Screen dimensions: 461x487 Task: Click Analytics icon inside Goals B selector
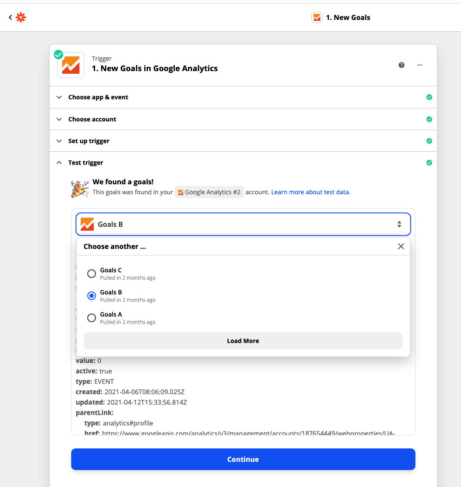tap(87, 224)
